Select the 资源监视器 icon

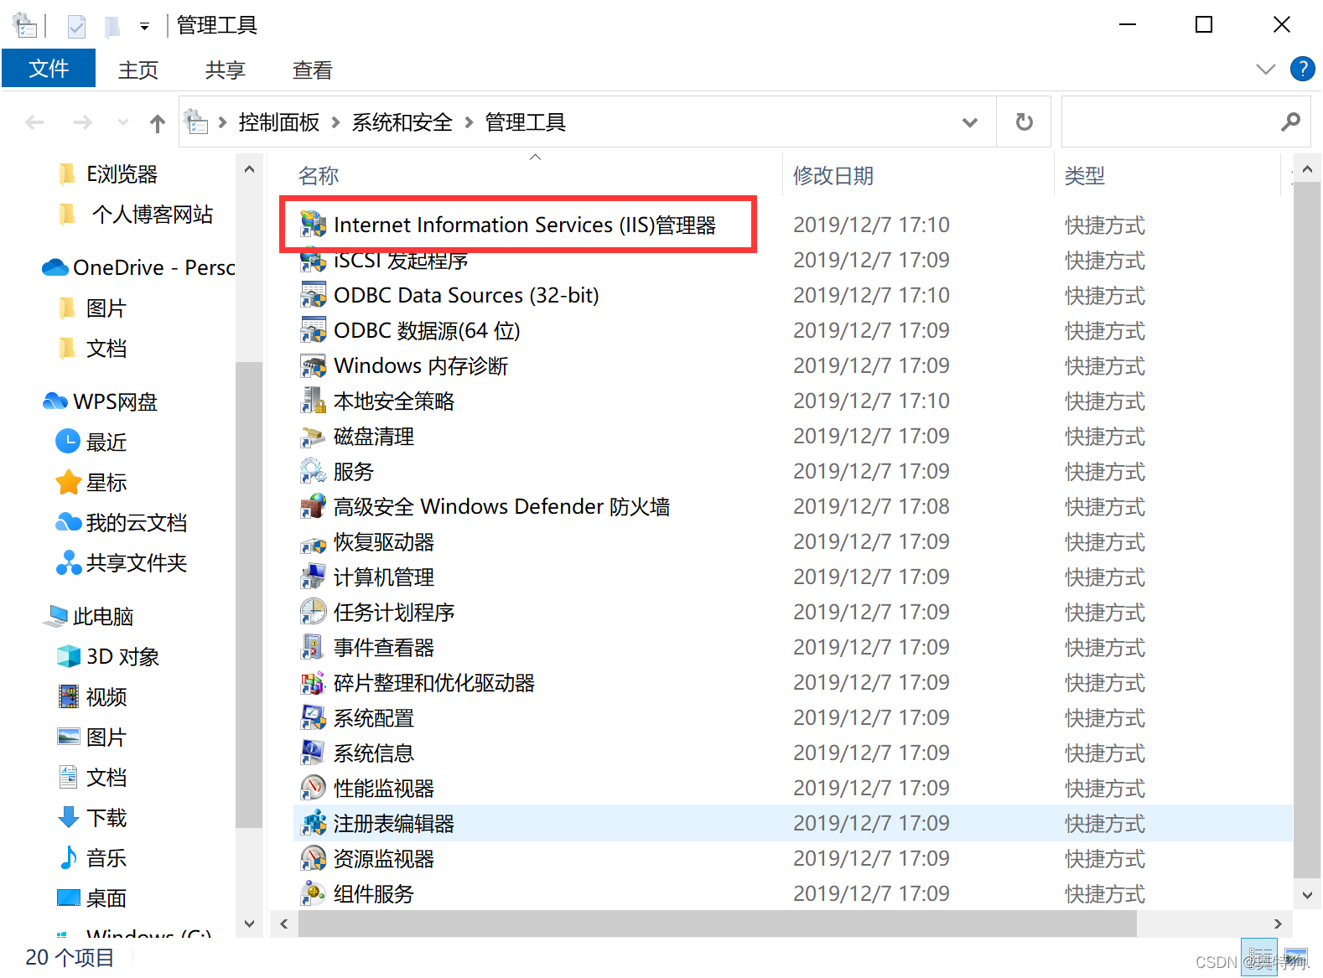(314, 859)
